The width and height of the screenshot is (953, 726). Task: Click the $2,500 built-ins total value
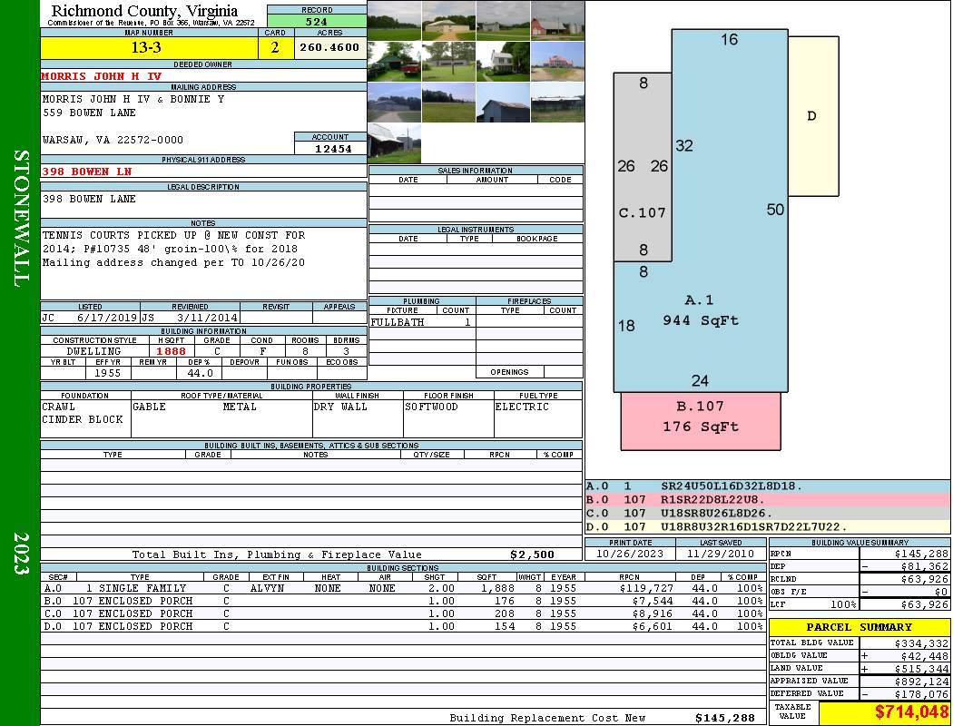533,554
